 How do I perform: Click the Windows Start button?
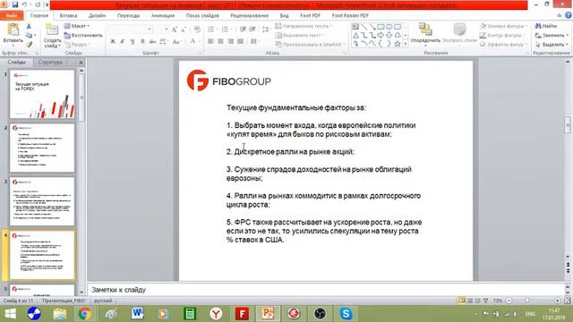[x=10, y=314]
